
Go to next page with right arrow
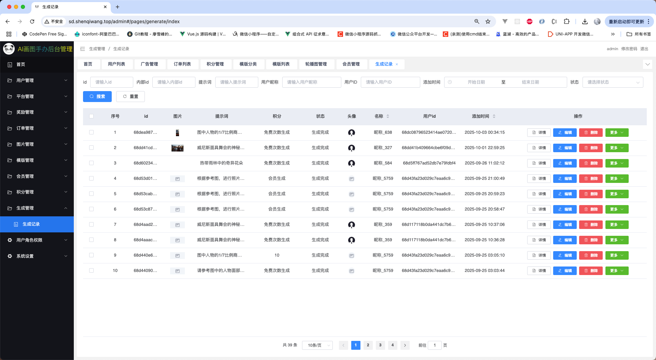coord(405,345)
